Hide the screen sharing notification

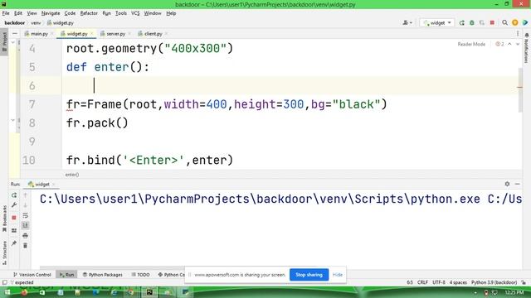[338, 275]
